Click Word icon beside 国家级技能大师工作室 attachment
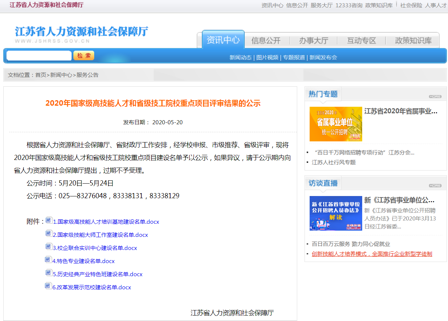The width and height of the screenshot is (448, 321). [x=49, y=234]
